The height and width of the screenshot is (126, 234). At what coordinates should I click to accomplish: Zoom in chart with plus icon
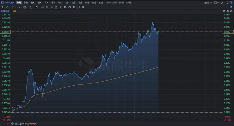pos(231,11)
